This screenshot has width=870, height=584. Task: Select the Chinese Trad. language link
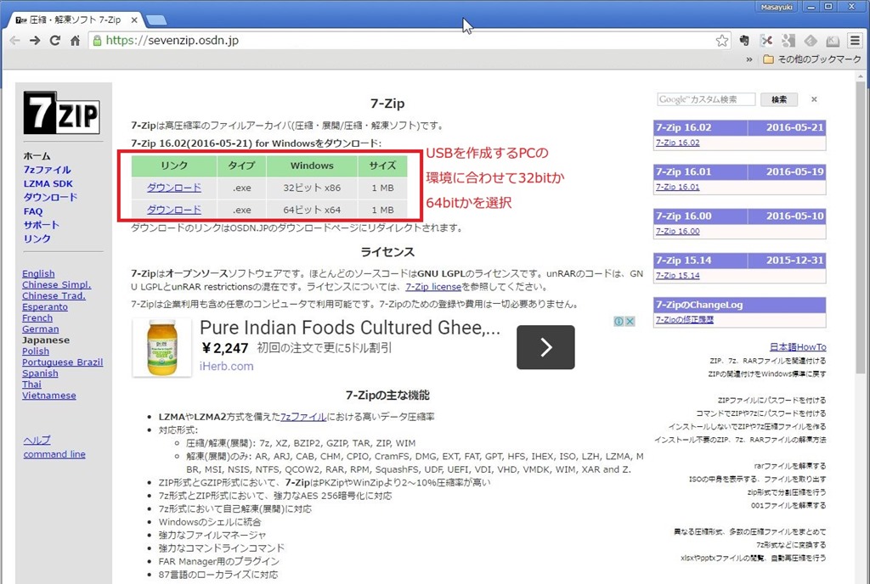54,296
